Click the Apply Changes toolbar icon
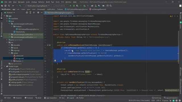Image resolution: width=182 pixels, height=102 pixels. pyautogui.click(x=84, y=6)
